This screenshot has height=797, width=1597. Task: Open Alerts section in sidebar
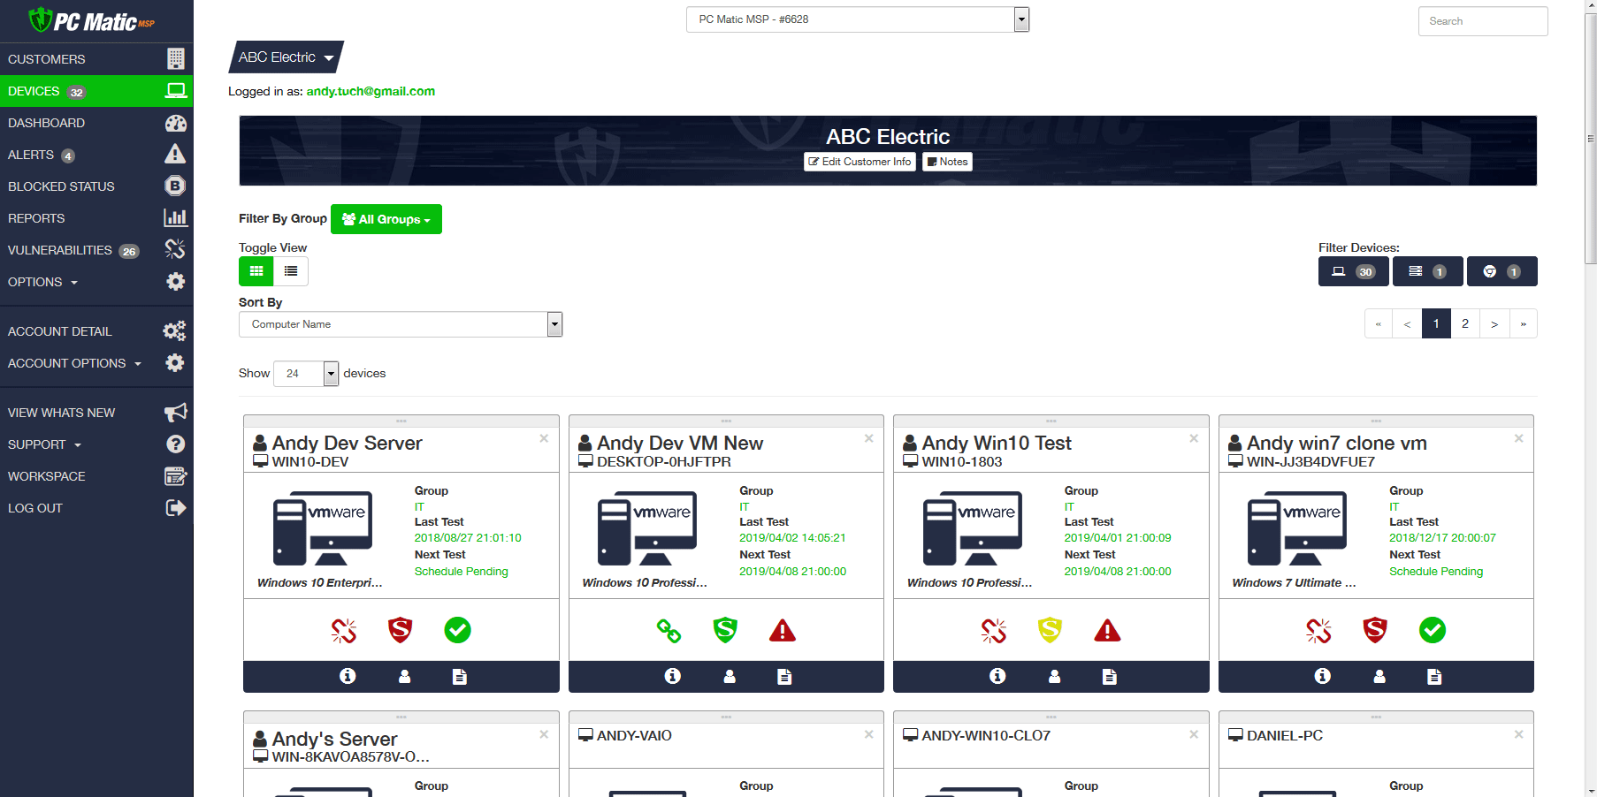[96, 155]
